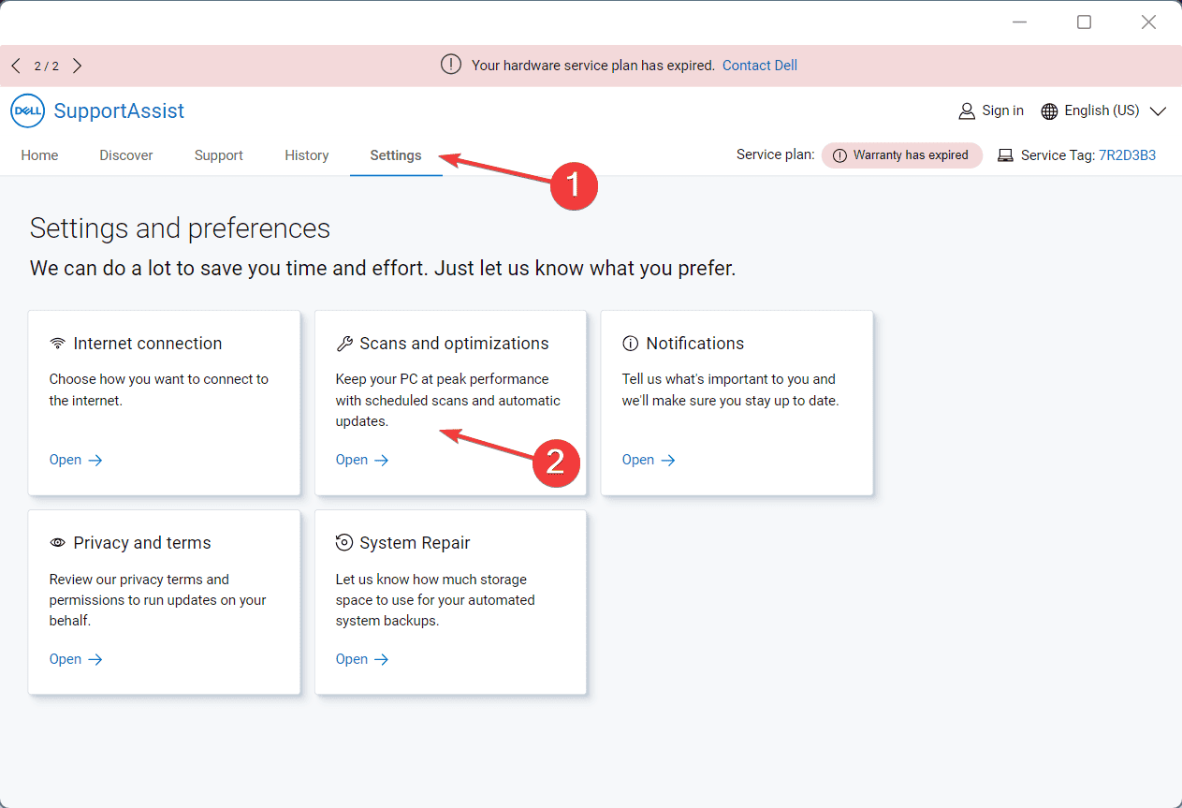Click the warning icon in expired banner

(x=451, y=65)
